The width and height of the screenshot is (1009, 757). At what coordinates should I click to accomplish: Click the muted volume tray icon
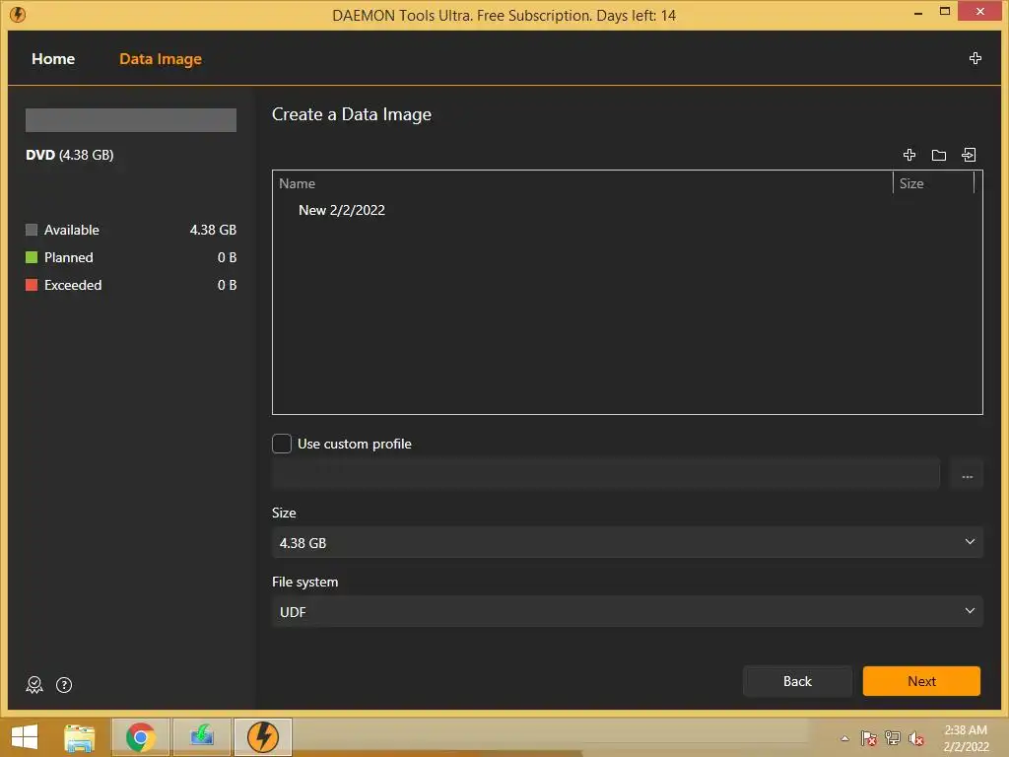[x=916, y=738]
